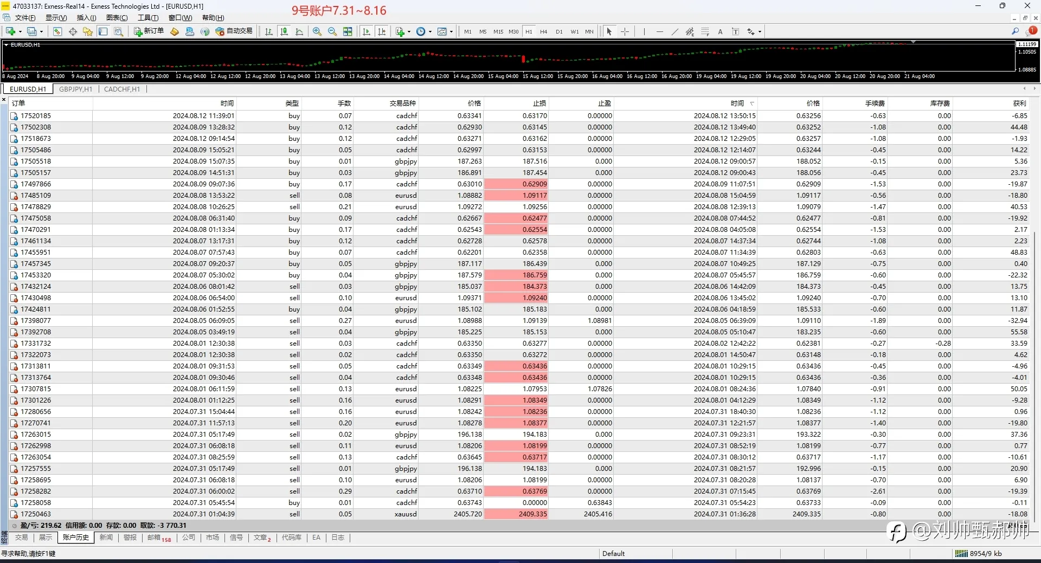Open the 工具(T) menu

point(147,18)
